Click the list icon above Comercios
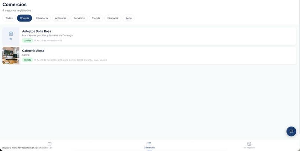This screenshot has width=300, height=151. tap(149, 144)
